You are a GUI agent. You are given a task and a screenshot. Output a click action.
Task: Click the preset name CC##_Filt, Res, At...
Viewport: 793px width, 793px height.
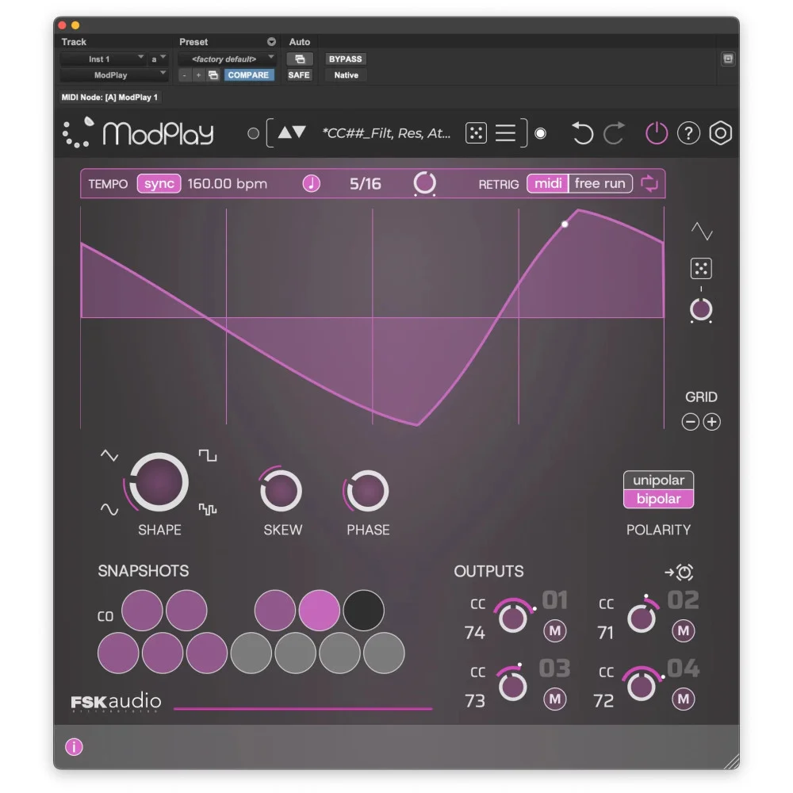click(x=386, y=133)
